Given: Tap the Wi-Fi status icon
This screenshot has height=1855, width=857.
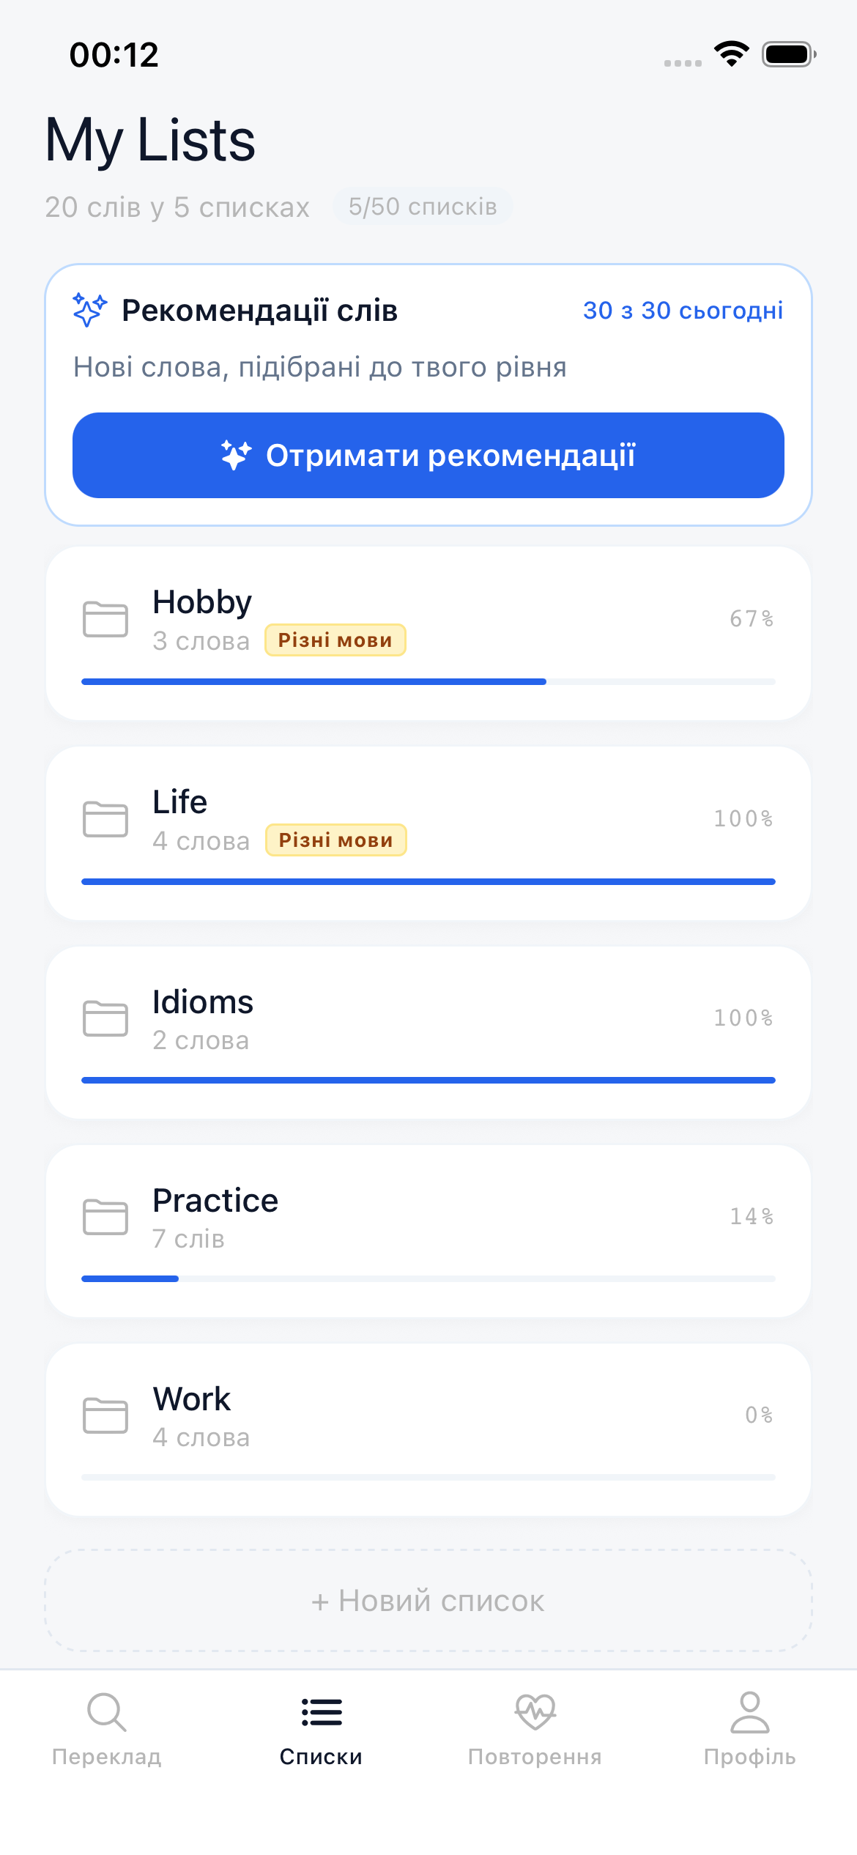Looking at the screenshot, I should (731, 54).
